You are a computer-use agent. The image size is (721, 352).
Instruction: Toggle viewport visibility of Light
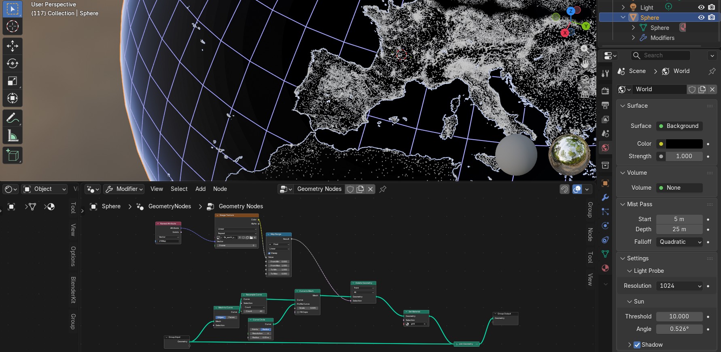point(701,7)
